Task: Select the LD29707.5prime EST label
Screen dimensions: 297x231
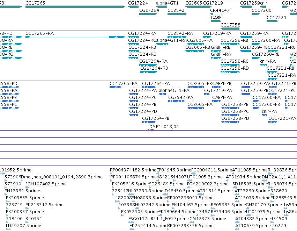Action: (x=23, y=226)
